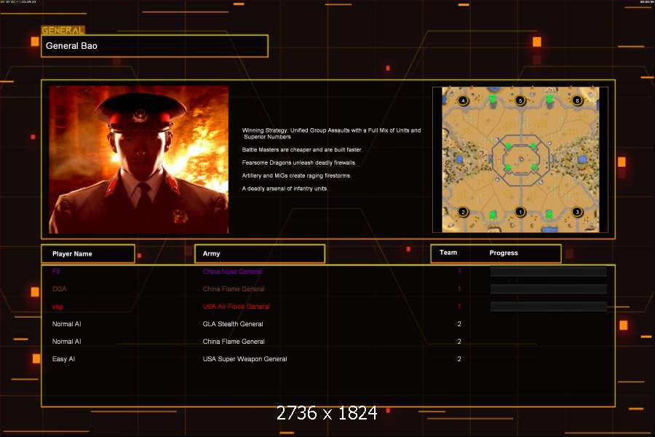Click 'A deadly arsenal of infantry units' line
Viewport: 655px width, 437px height.
point(285,189)
